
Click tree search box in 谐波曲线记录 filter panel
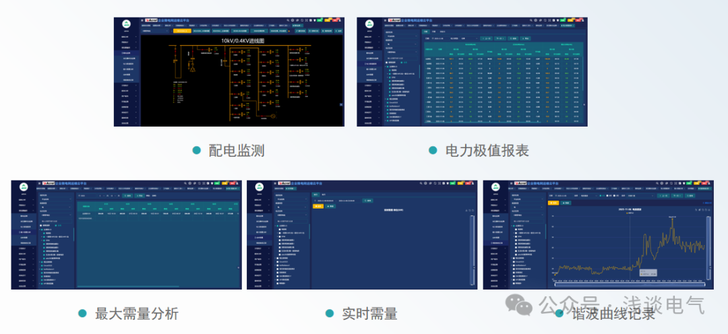click(x=528, y=222)
